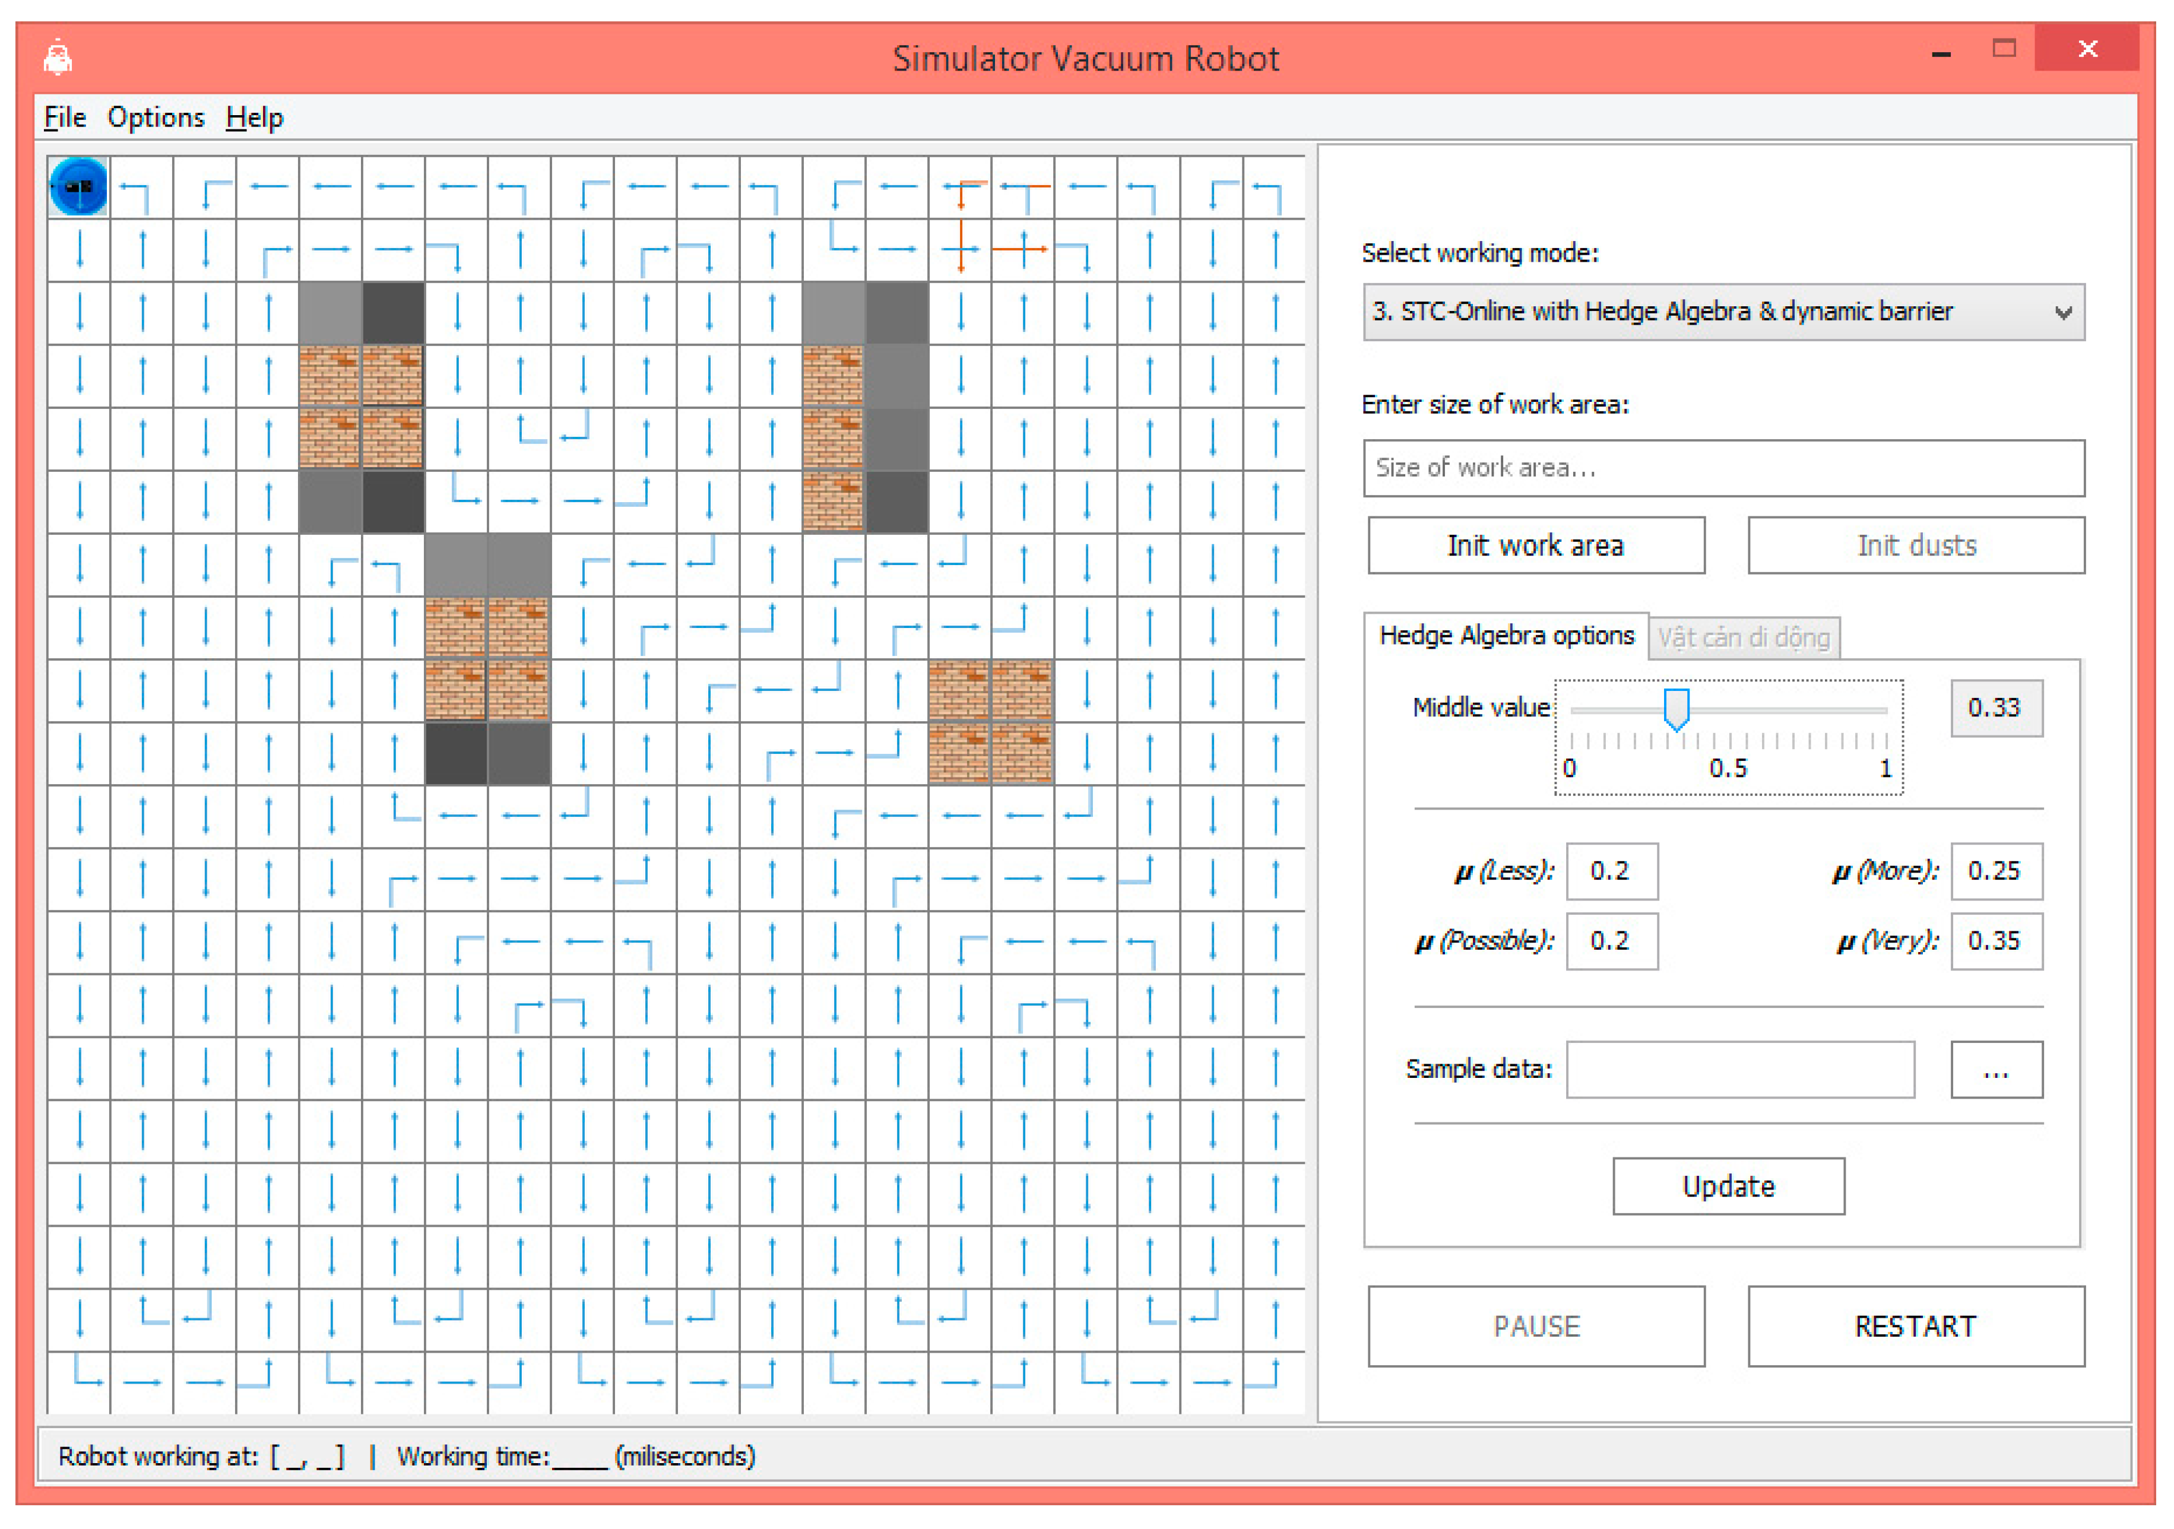This screenshot has height=1529, width=2174.
Task: Click the robot app icon in title bar
Action: click(x=58, y=58)
